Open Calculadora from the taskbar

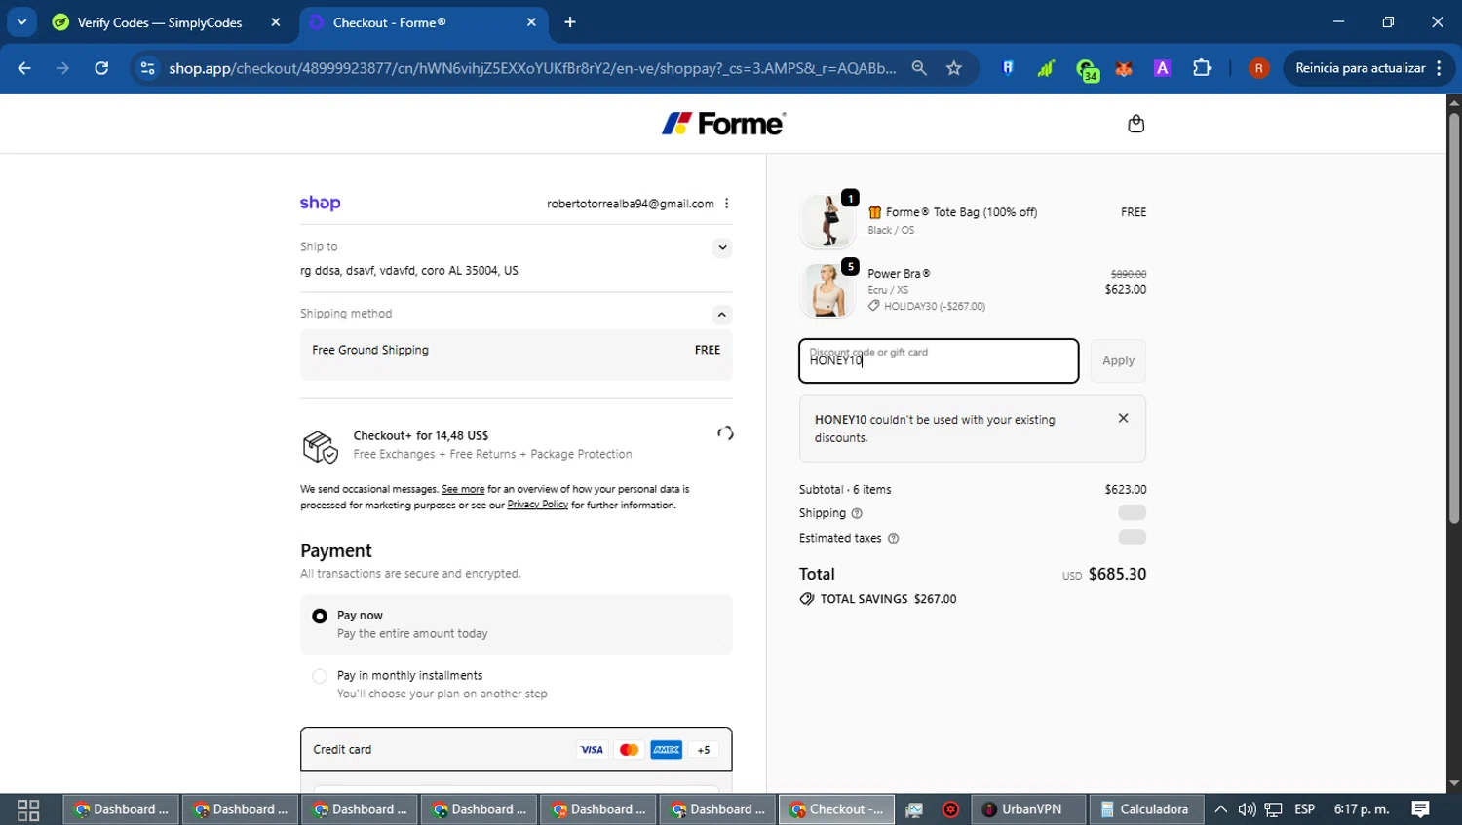1147,809
